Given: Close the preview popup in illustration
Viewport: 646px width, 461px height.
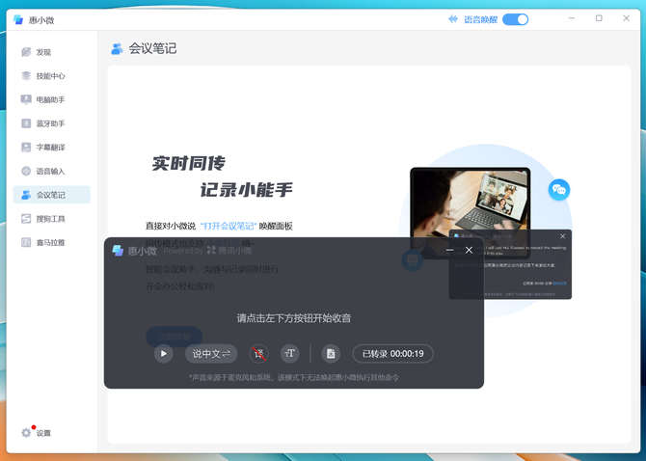Looking at the screenshot, I should tap(562, 236).
